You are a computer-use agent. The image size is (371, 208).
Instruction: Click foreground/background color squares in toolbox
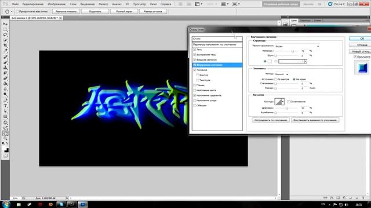tap(6, 150)
